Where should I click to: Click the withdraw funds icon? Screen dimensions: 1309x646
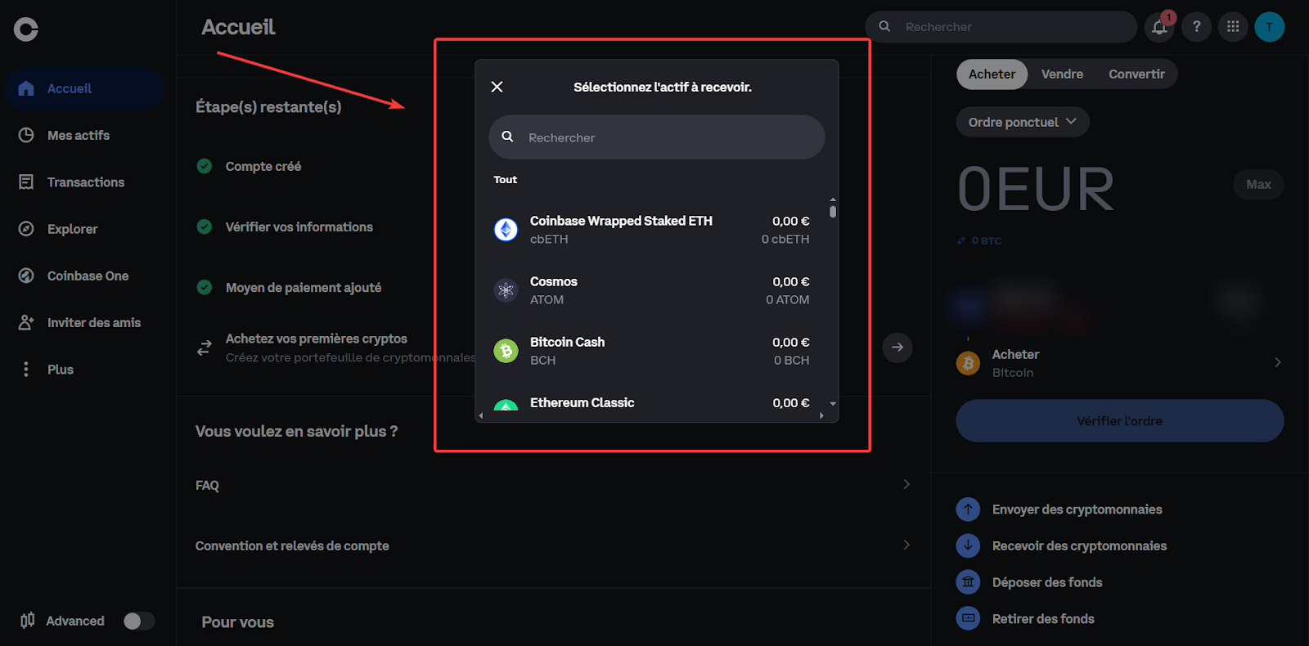coord(969,618)
